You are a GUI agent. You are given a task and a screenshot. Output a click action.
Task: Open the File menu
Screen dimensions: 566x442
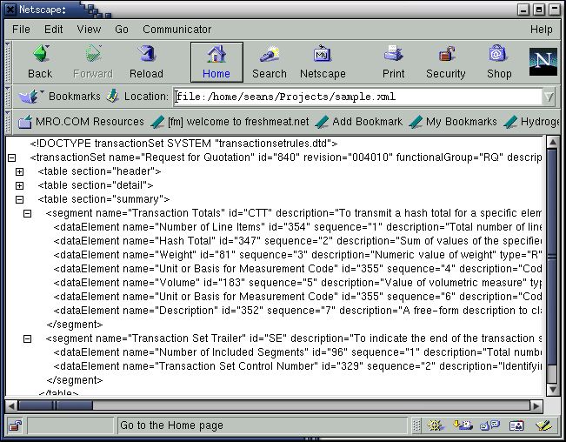pos(21,30)
